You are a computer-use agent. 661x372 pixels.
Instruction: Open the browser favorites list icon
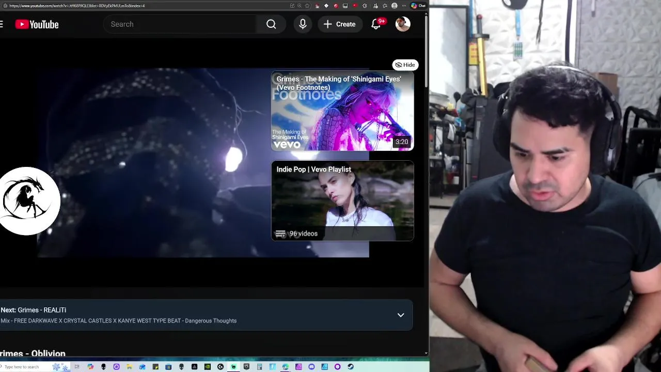click(x=385, y=6)
